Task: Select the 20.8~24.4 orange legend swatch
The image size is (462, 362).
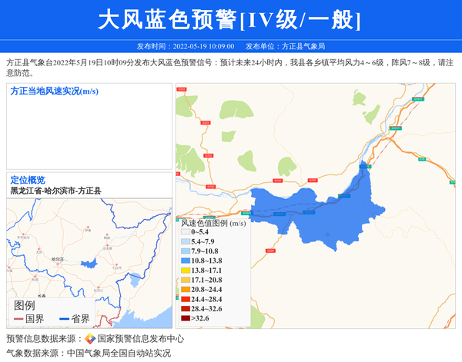Action: (185, 290)
